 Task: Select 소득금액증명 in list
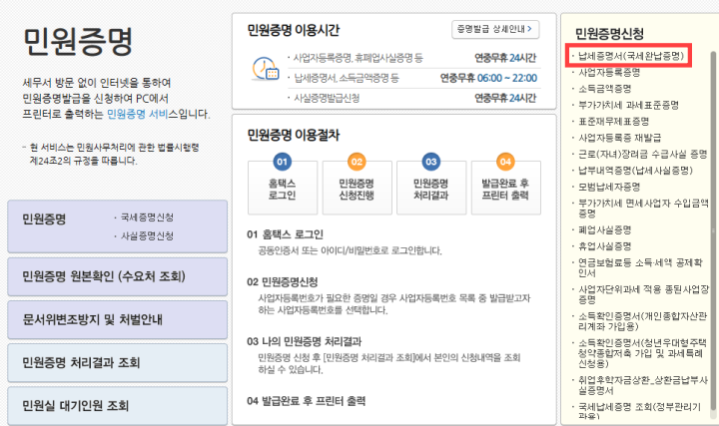pos(604,89)
